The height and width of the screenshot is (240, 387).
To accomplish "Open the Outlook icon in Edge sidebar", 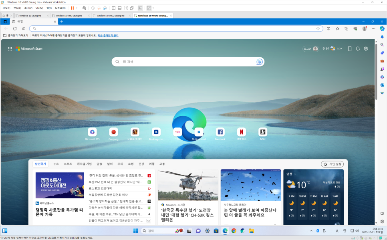I will pos(382,85).
